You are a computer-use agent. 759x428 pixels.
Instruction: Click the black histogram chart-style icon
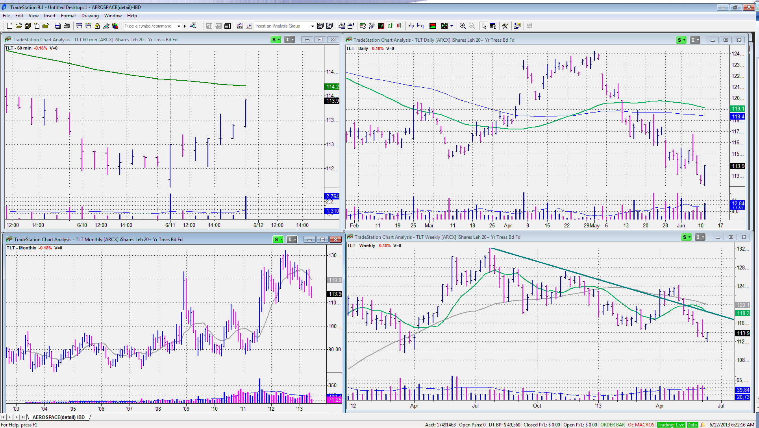(x=381, y=26)
